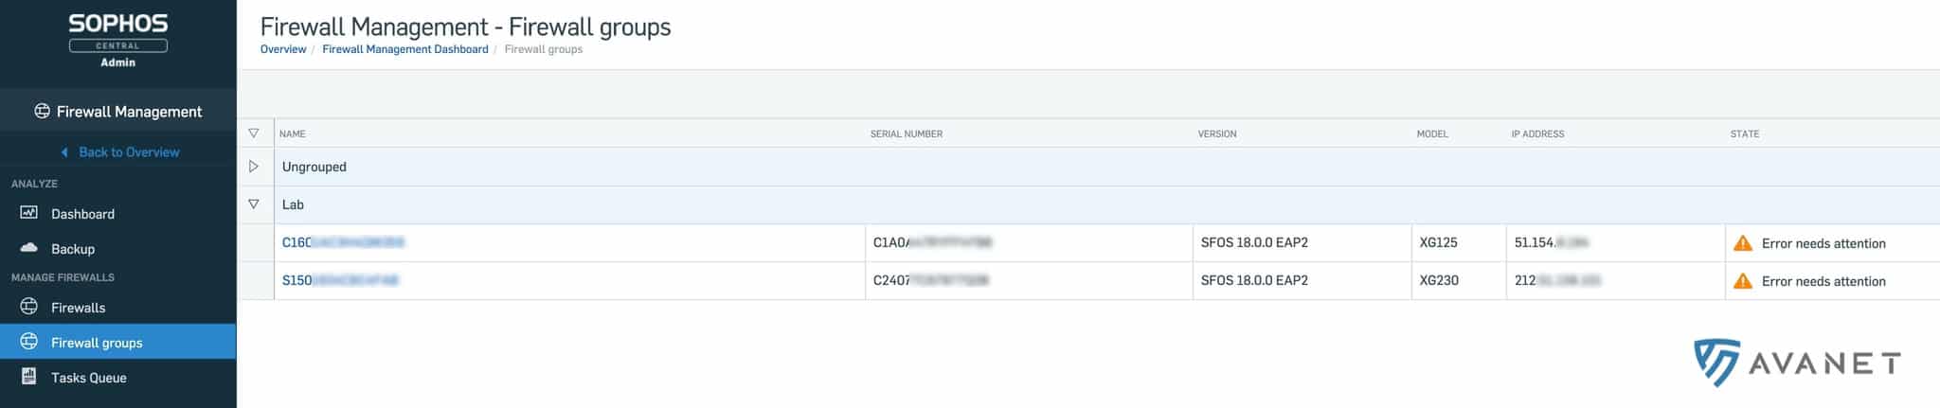Open the firewall name starting with S150

tap(339, 280)
